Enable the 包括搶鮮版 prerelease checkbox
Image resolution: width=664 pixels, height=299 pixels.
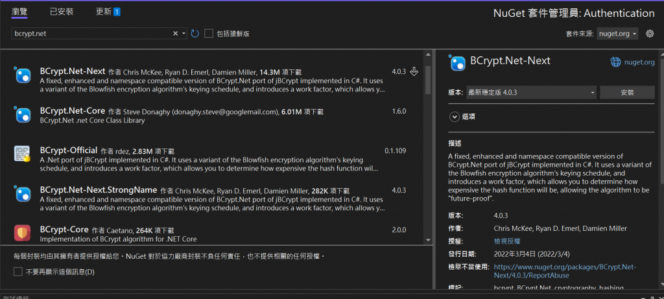209,34
